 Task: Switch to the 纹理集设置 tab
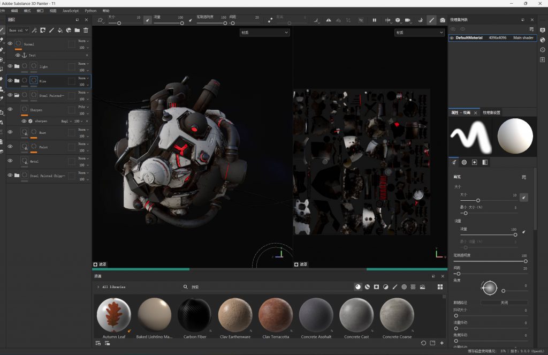coord(491,113)
